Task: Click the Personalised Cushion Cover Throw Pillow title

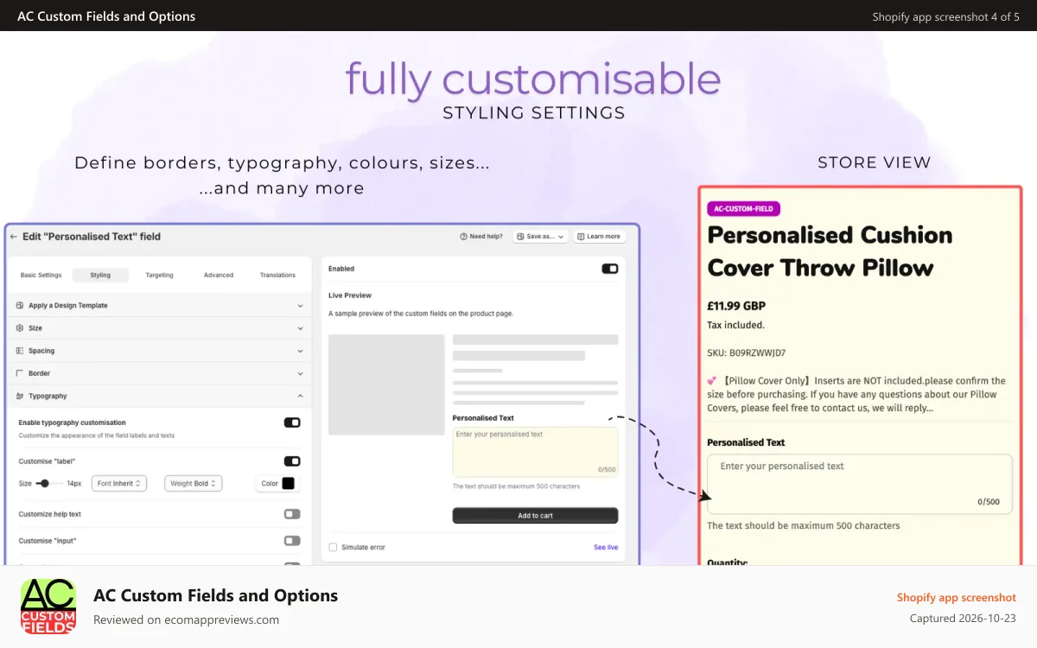Action: coord(830,251)
